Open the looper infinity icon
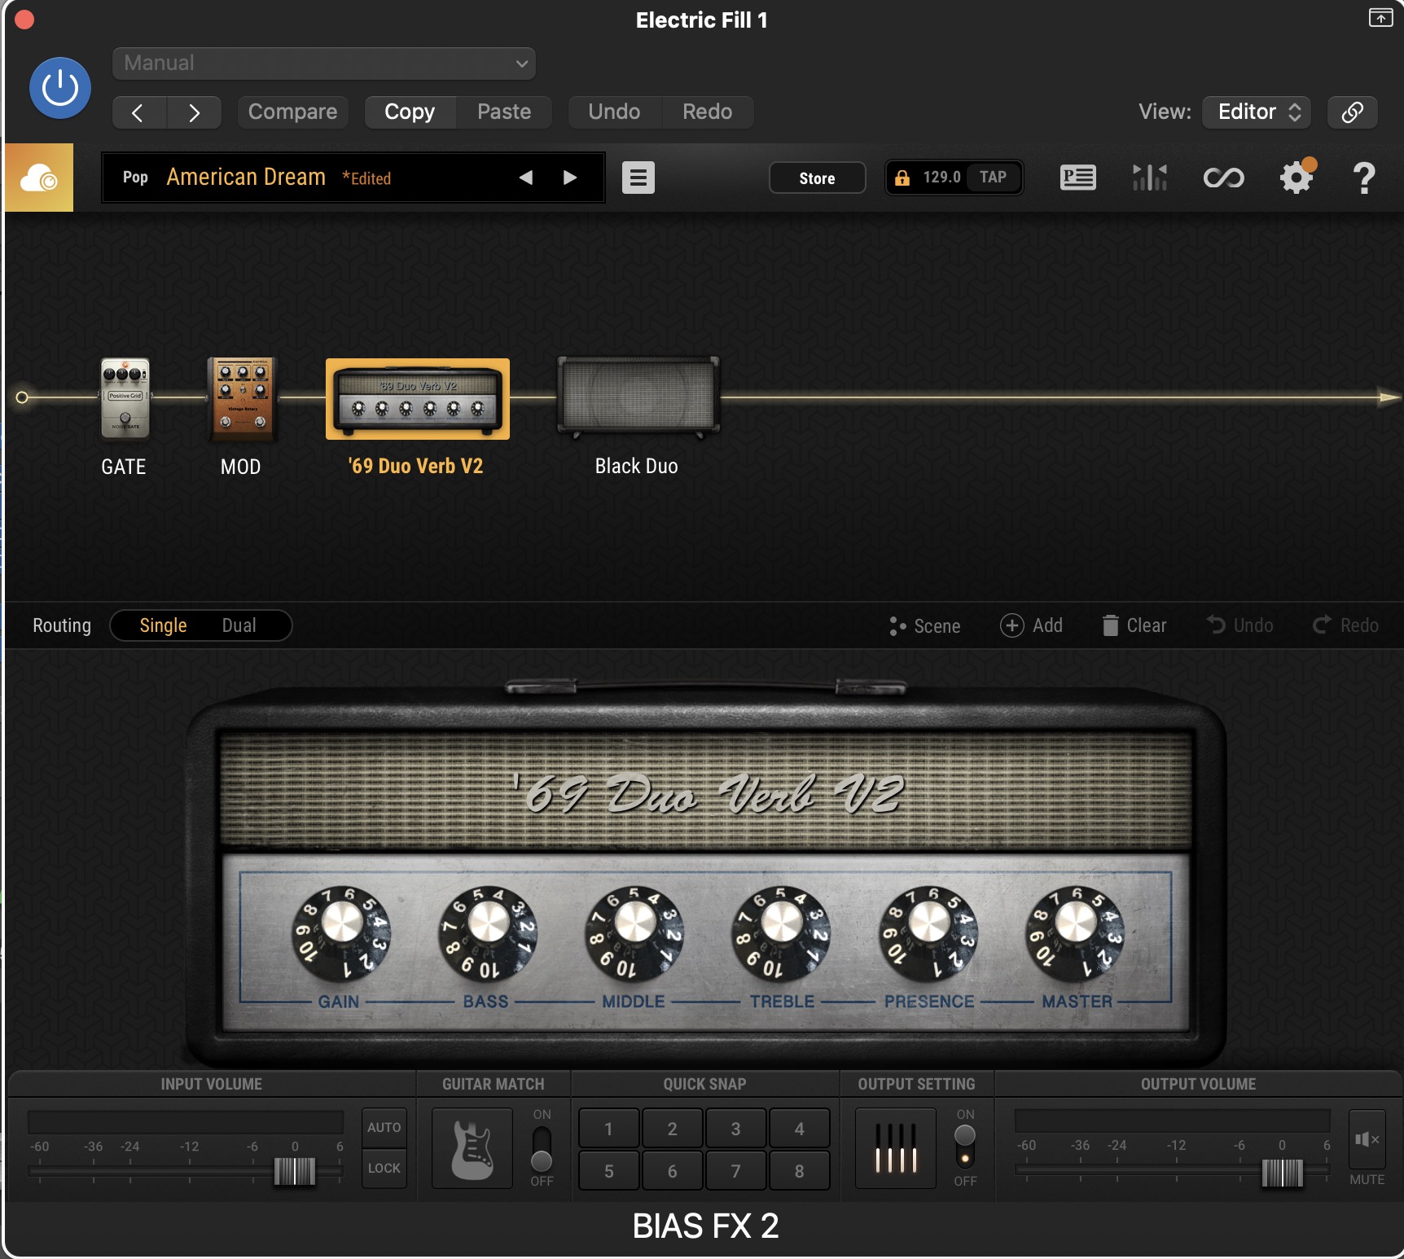 [1223, 178]
